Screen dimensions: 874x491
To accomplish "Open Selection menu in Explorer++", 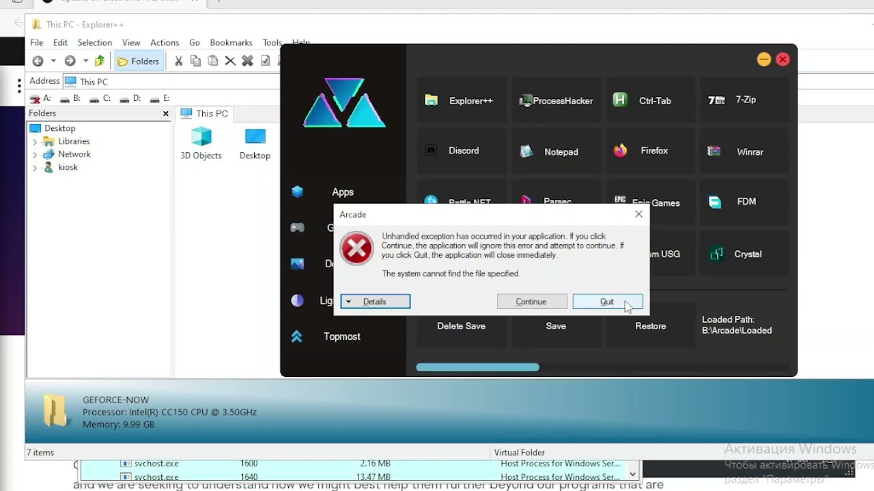I will click(x=94, y=43).
